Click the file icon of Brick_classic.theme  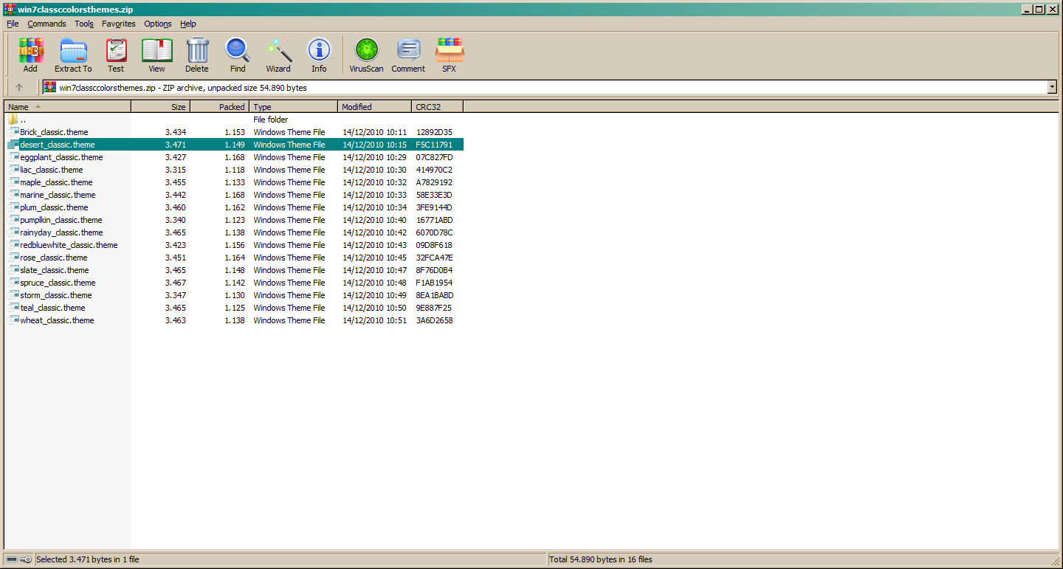tap(13, 132)
